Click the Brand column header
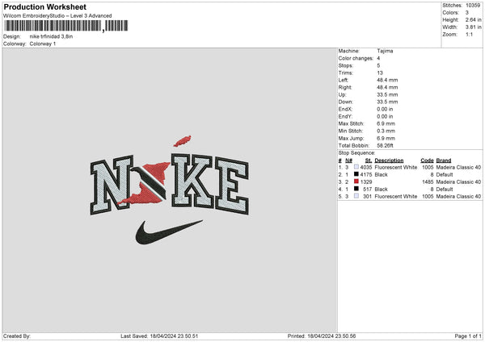485x342 pixels. tap(444, 161)
